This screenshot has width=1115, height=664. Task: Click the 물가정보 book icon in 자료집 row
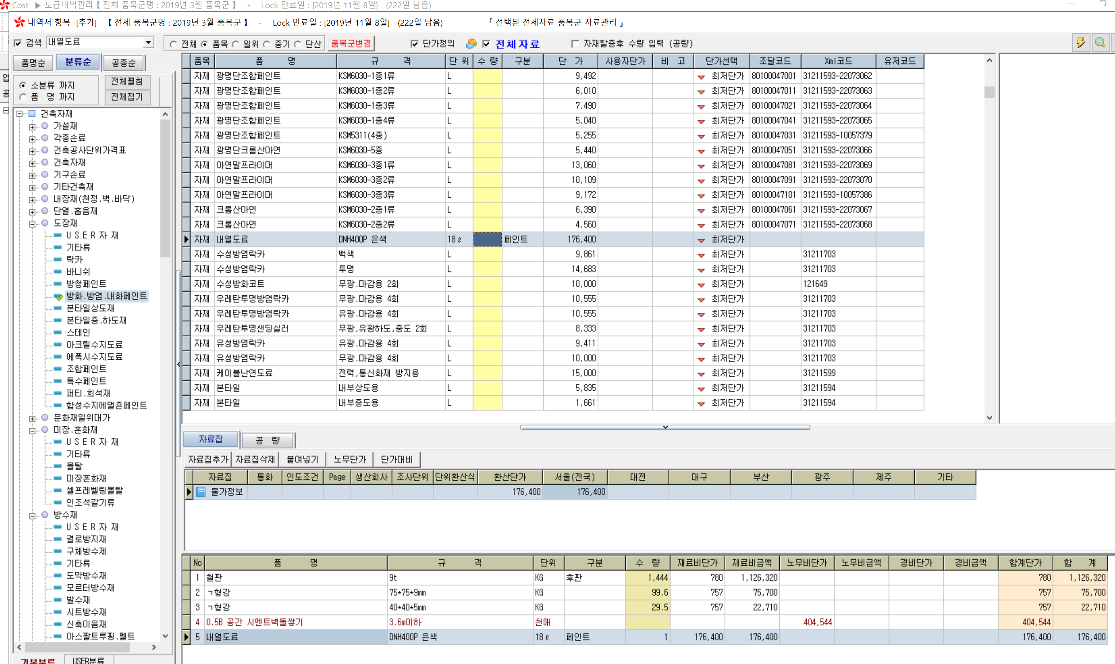click(201, 492)
